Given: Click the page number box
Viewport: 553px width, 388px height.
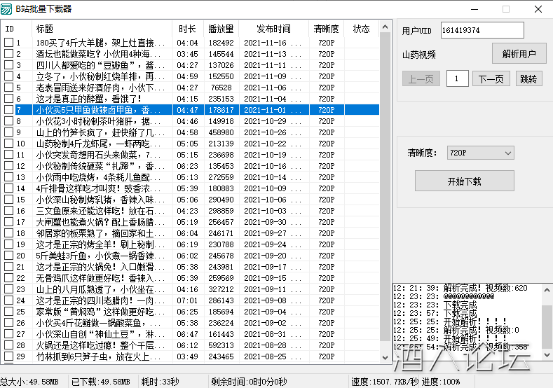Looking at the screenshot, I should (x=457, y=78).
